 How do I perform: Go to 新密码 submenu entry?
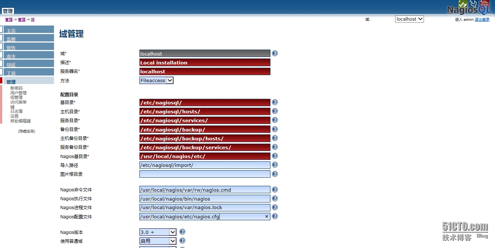click(16, 88)
